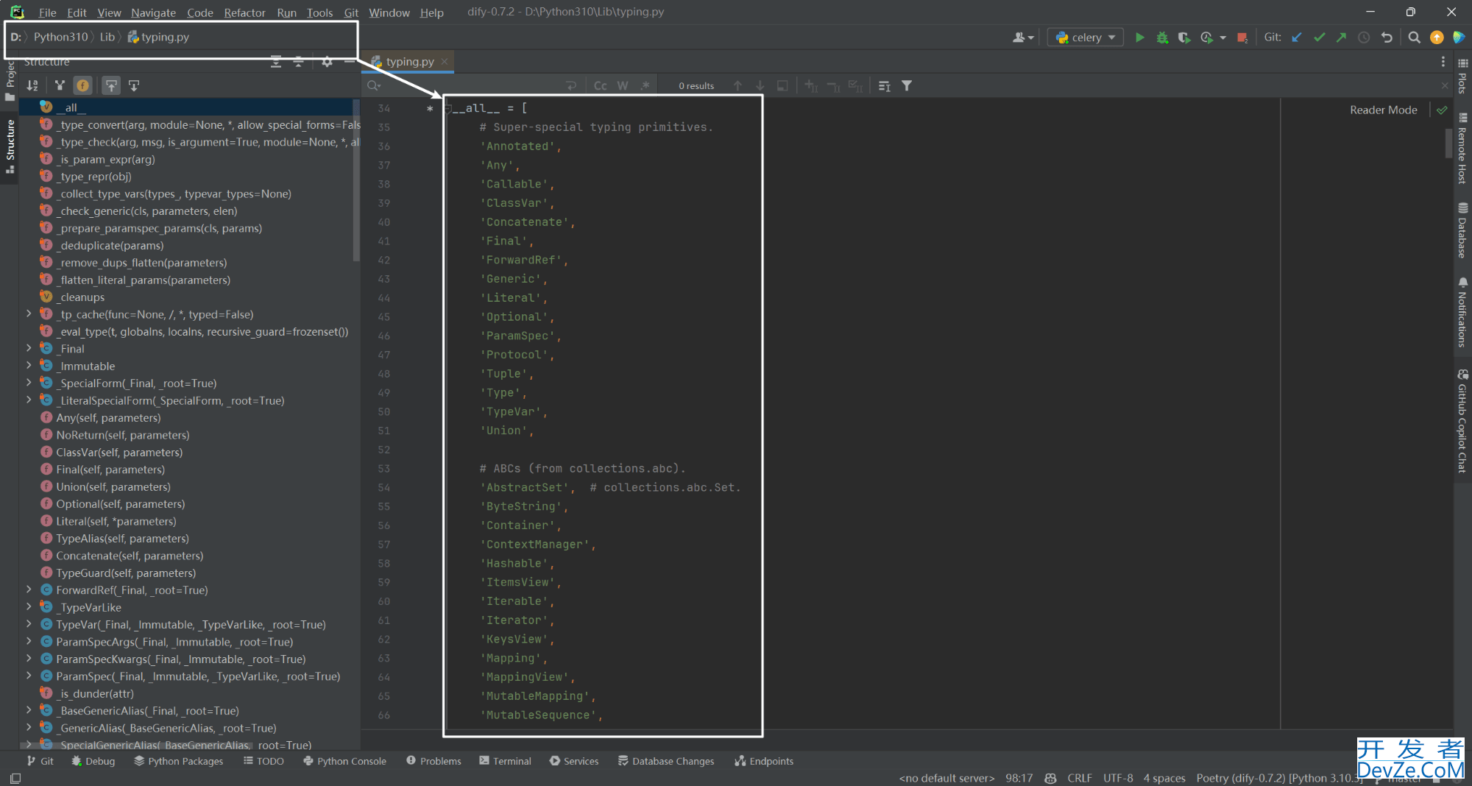Screen dimensions: 1472x786
Task: Open Search Everywhere magnifier
Action: click(1414, 38)
